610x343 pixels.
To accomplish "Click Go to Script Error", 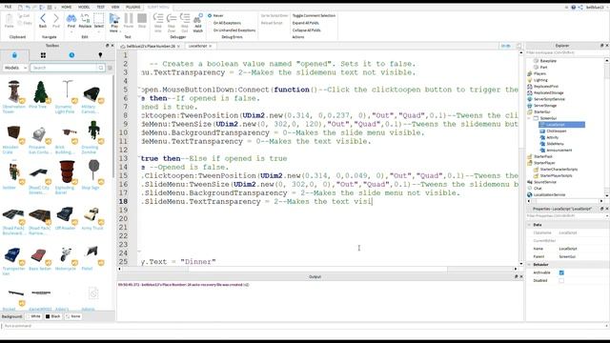I will pos(274,15).
